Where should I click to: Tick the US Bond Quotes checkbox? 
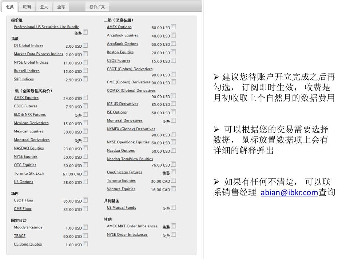[x=86, y=244]
